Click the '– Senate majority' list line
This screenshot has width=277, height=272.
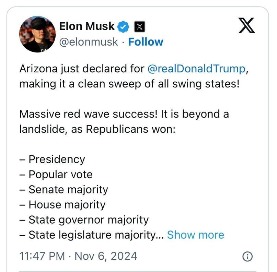tap(64, 189)
